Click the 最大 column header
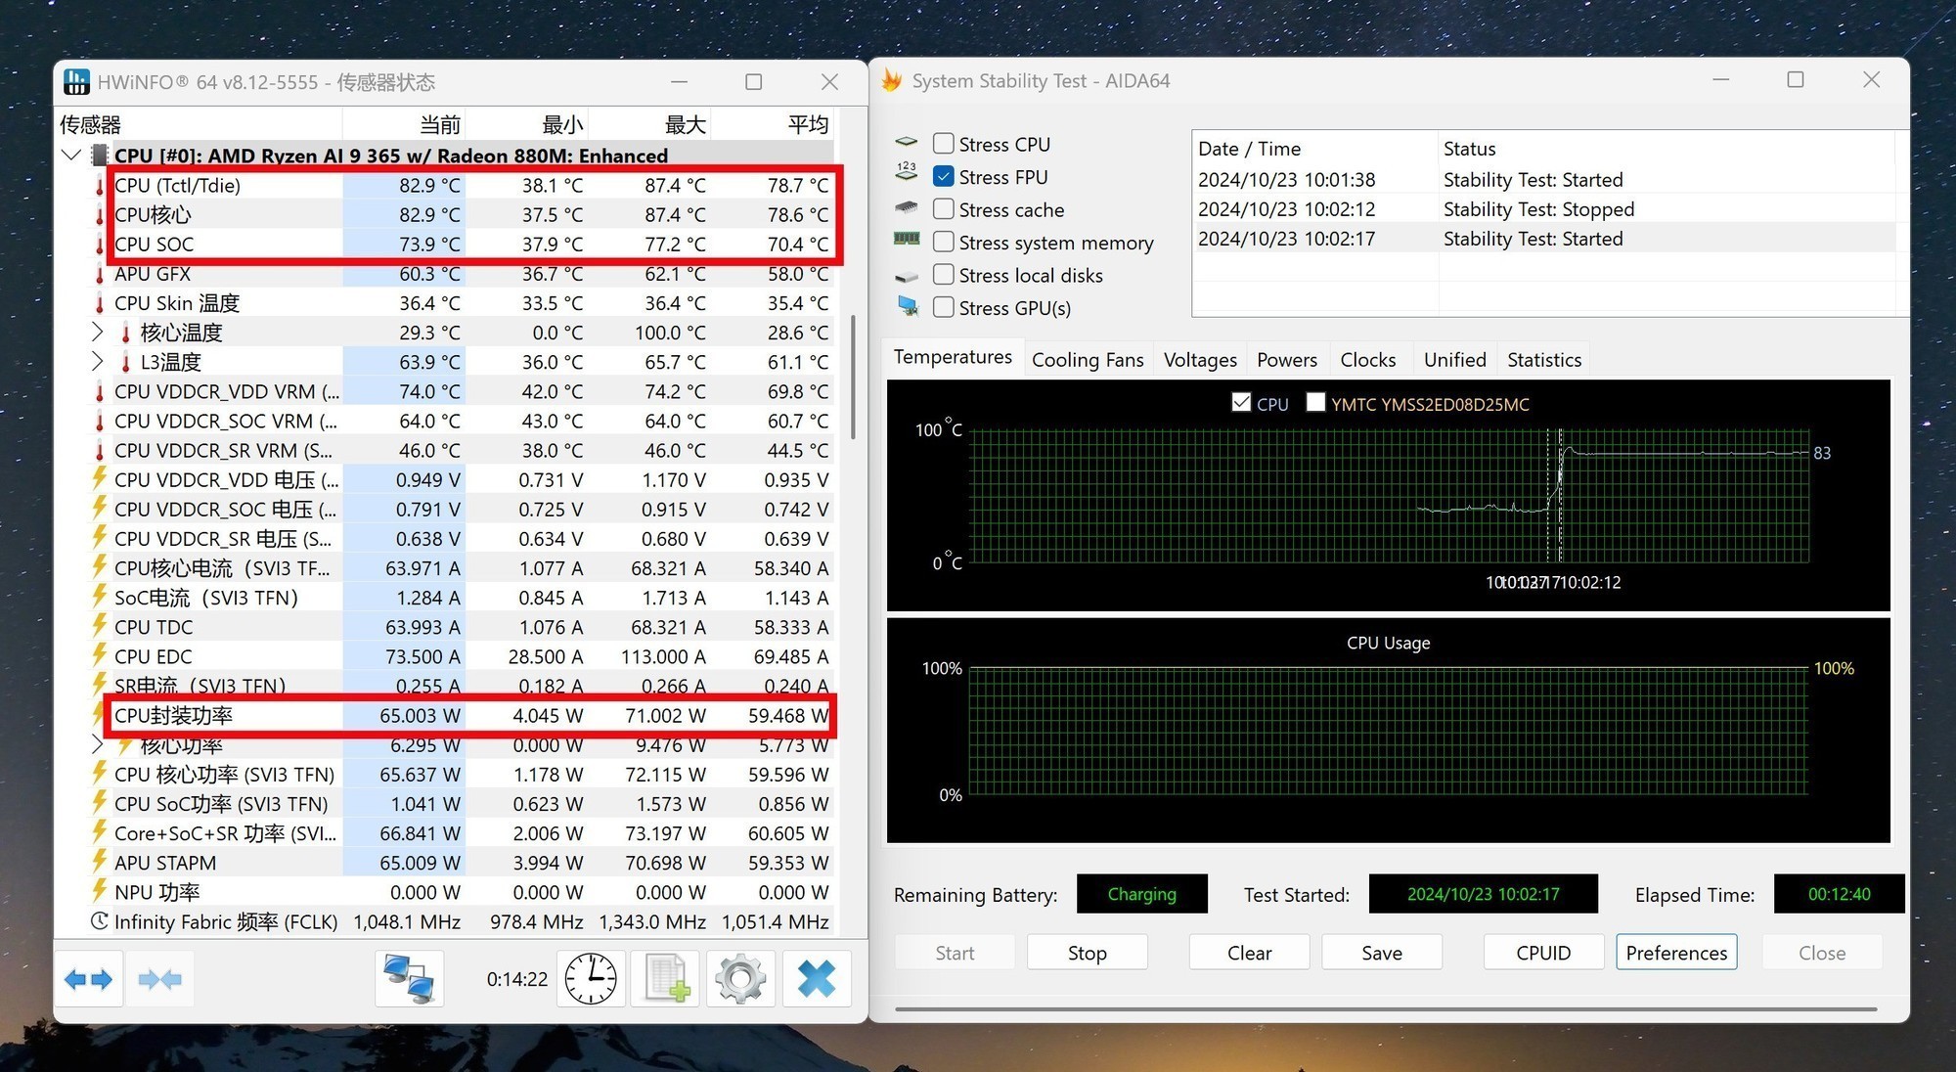The width and height of the screenshot is (1956, 1072). pyautogui.click(x=648, y=124)
